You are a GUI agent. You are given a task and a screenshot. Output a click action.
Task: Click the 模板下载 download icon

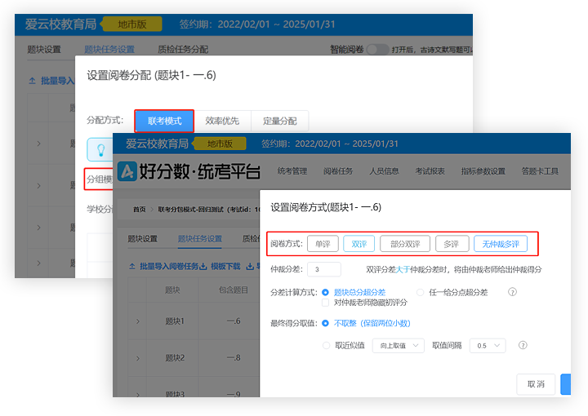point(203,266)
